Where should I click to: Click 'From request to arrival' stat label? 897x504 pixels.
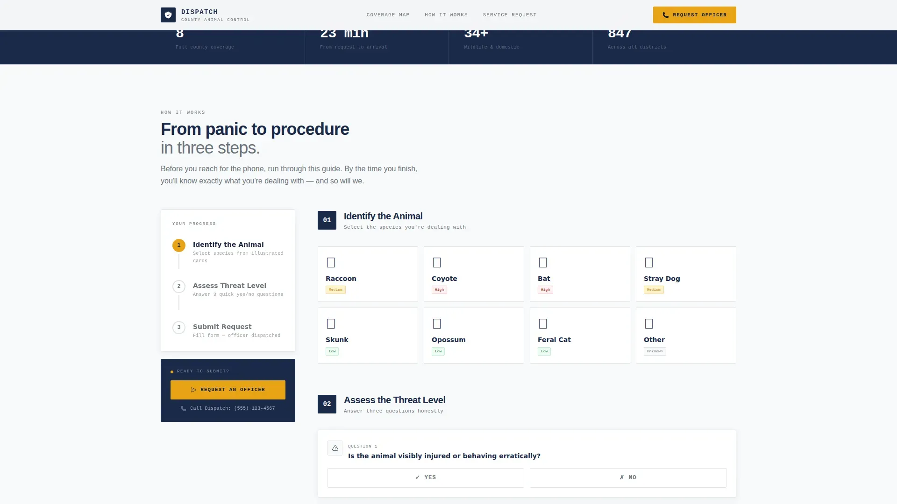click(x=353, y=47)
